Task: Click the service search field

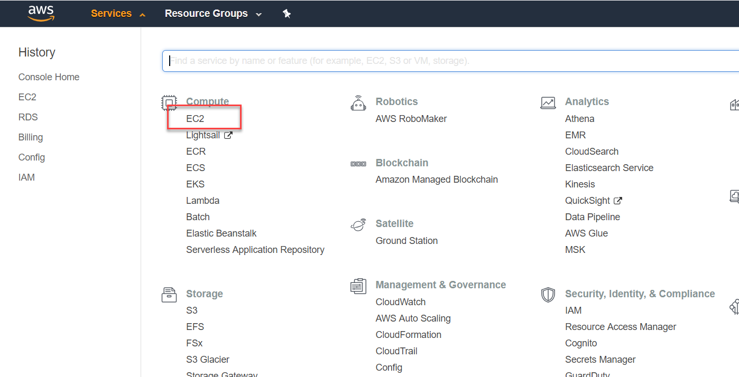Action: click(x=370, y=60)
